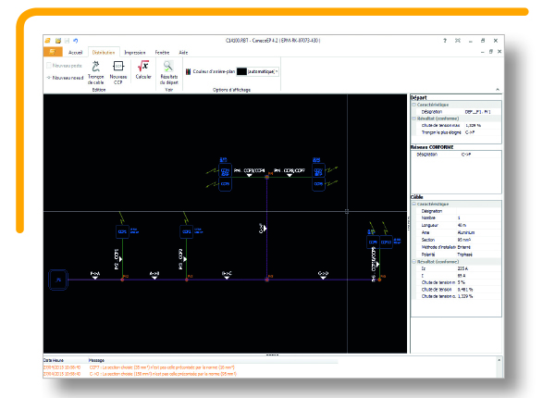
Task: Click the Tronçon de câble tool
Action: coord(95,72)
